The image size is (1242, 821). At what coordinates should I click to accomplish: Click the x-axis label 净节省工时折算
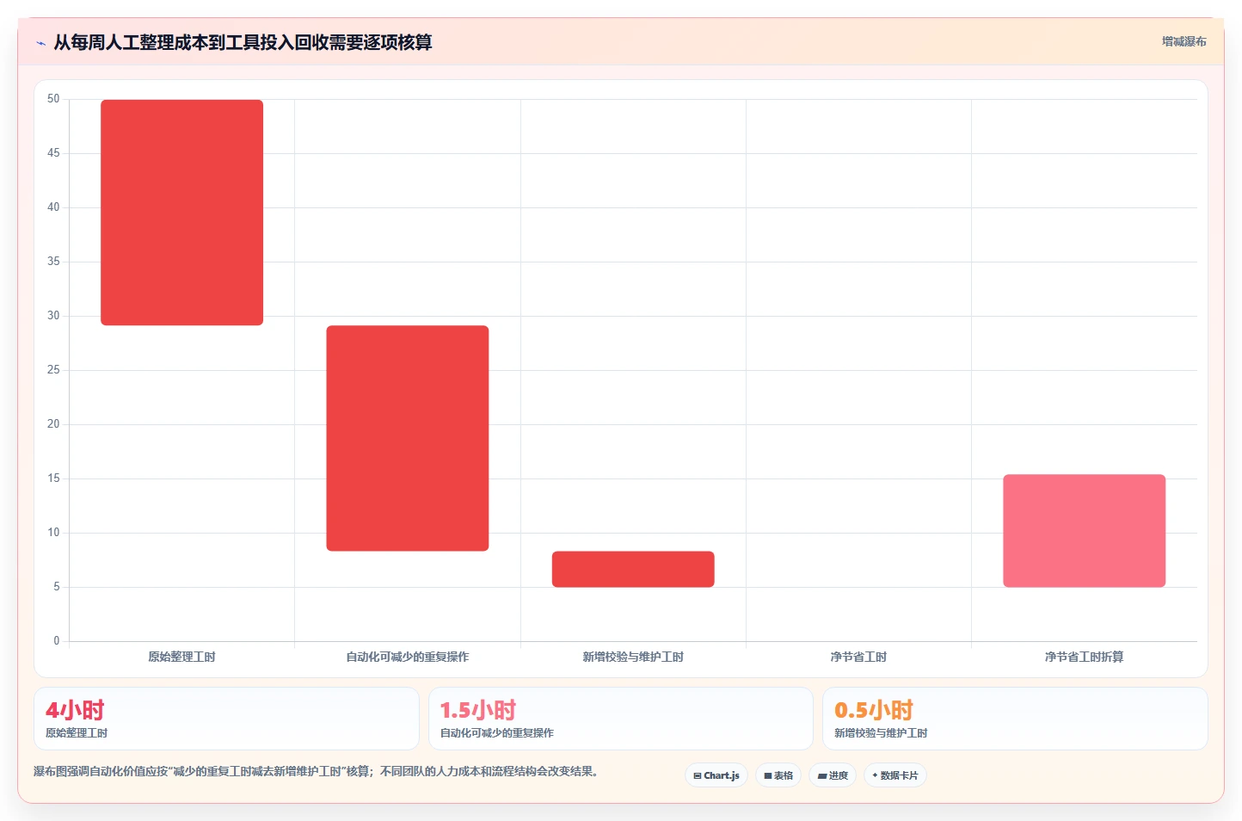(x=1084, y=657)
